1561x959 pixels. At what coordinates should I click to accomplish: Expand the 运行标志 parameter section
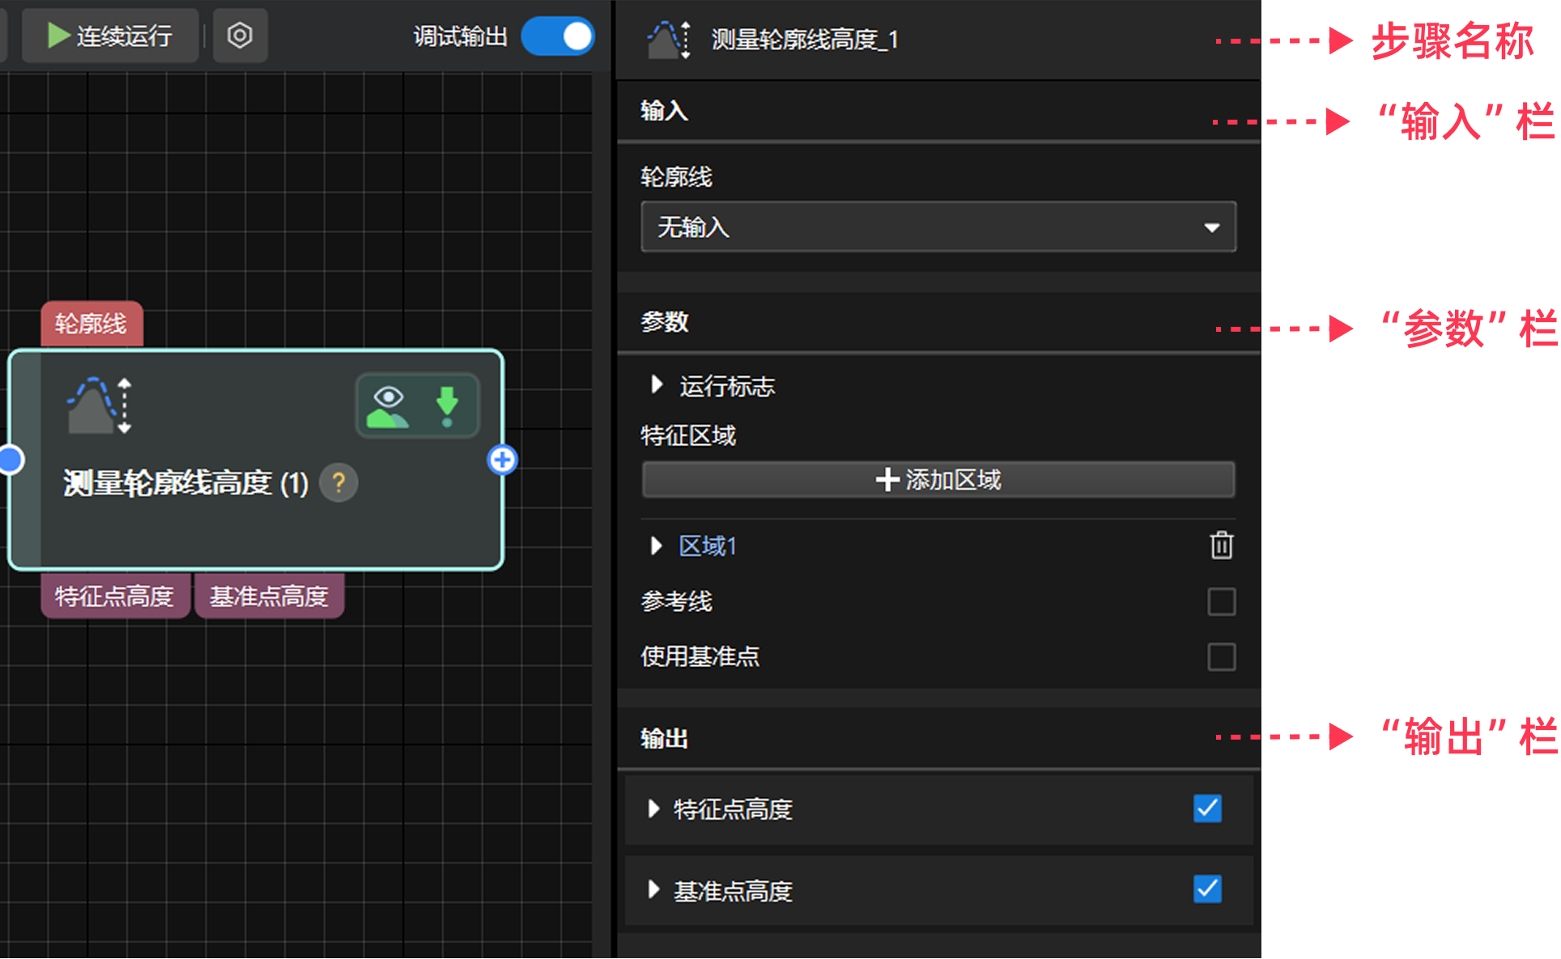click(x=656, y=386)
